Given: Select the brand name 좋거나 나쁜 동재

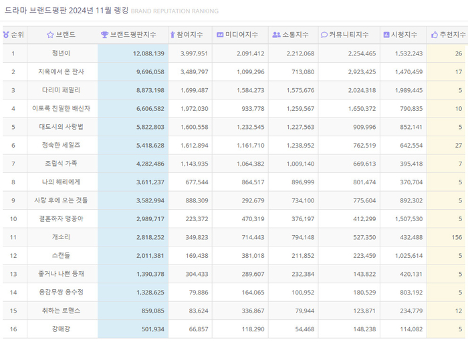Looking at the screenshot, I should point(62,274).
